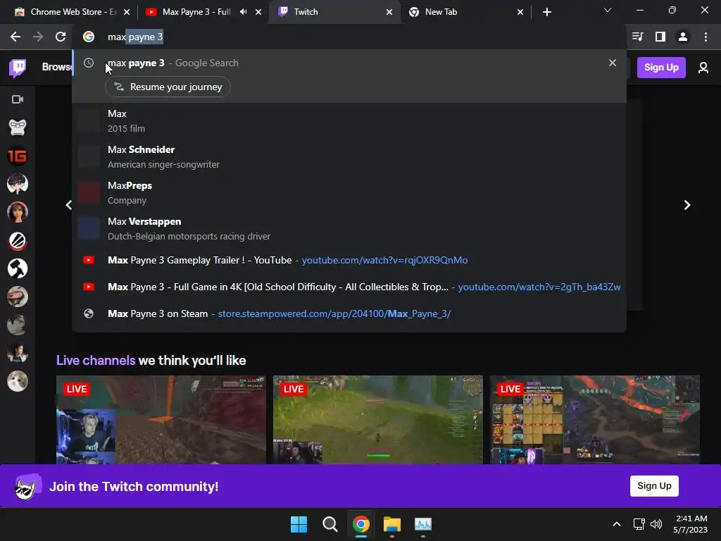
Task: Go back with the browser back arrow
Action: pos(15,37)
